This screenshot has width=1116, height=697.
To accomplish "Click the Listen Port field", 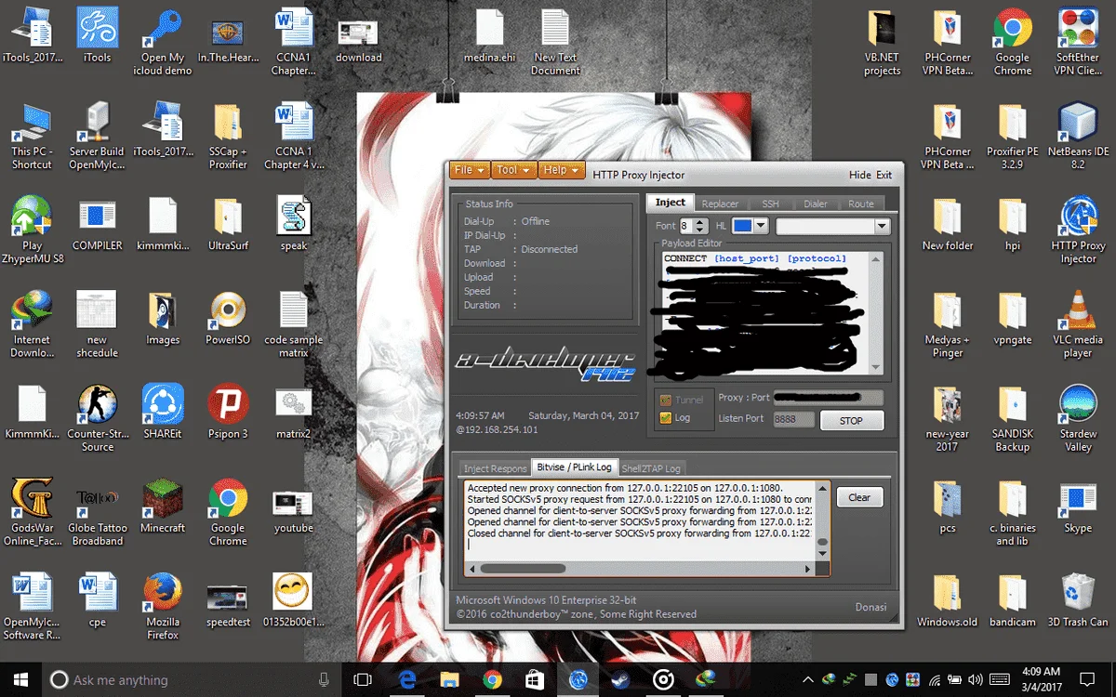I will 793,419.
